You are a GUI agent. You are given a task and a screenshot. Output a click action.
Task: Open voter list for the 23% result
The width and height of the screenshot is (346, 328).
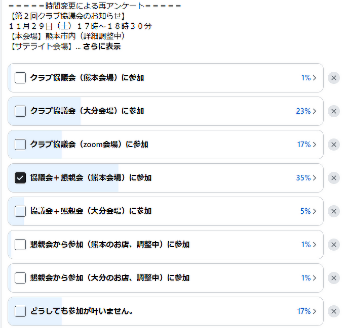(x=306, y=111)
